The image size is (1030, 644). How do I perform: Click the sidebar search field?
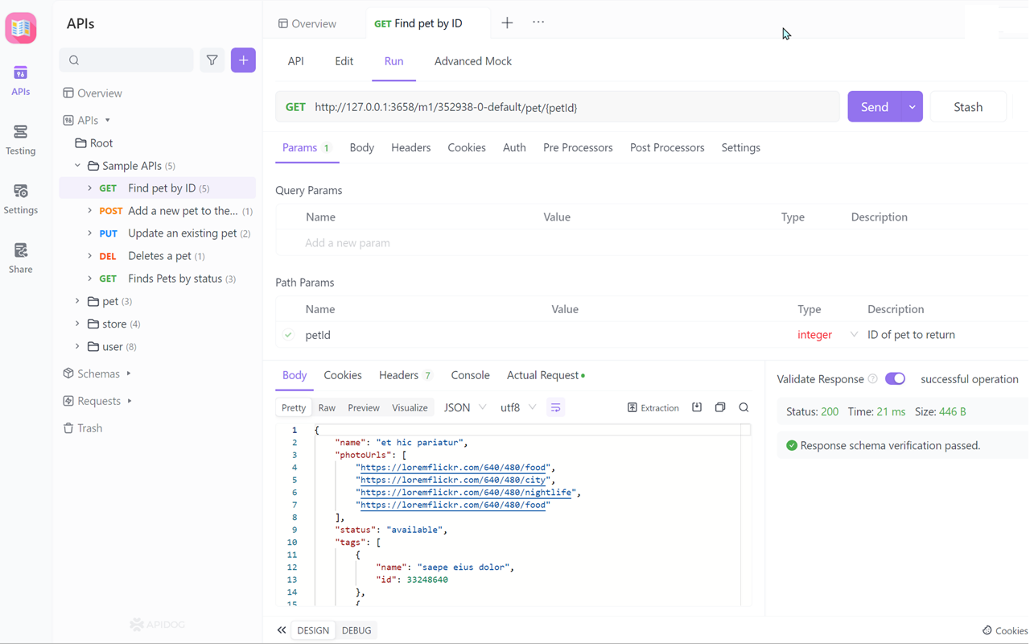coord(126,60)
